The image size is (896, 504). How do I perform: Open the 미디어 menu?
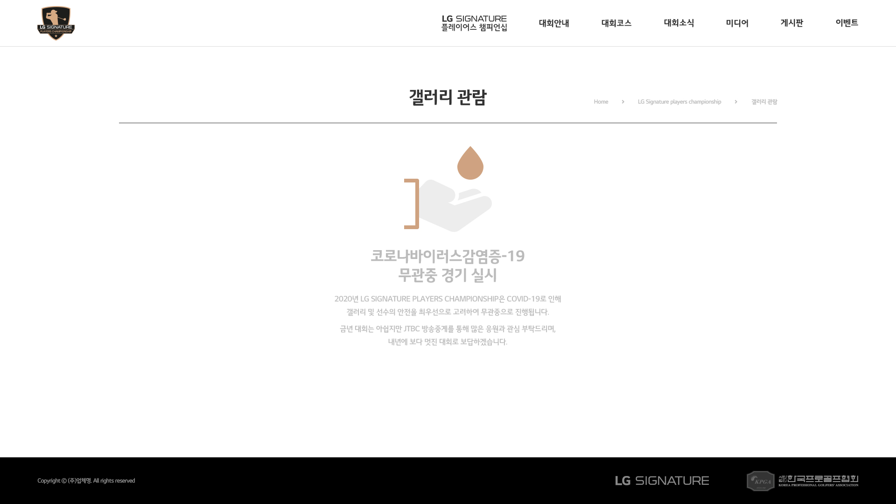click(737, 23)
